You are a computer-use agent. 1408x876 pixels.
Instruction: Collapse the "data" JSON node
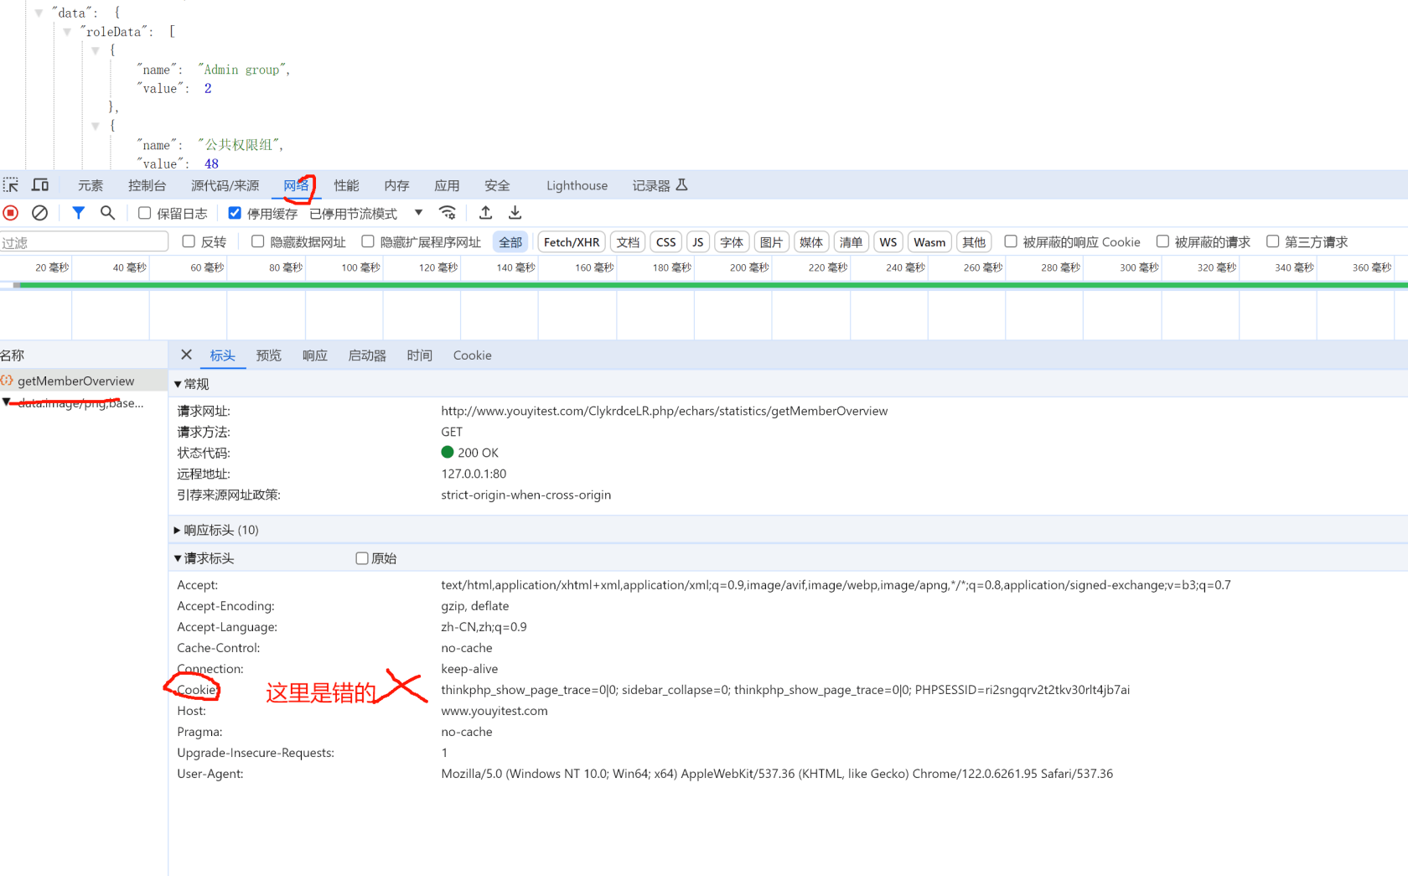point(39,13)
